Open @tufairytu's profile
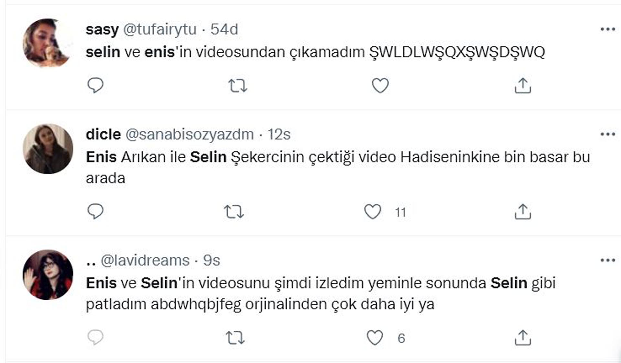Image resolution: width=621 pixels, height=363 pixels. click(x=160, y=30)
